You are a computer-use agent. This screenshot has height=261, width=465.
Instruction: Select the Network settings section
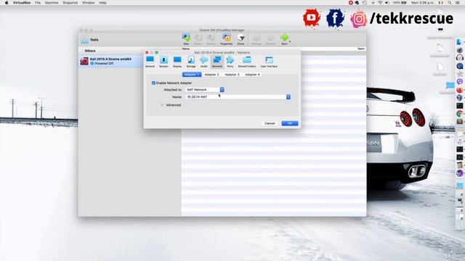pyautogui.click(x=217, y=62)
